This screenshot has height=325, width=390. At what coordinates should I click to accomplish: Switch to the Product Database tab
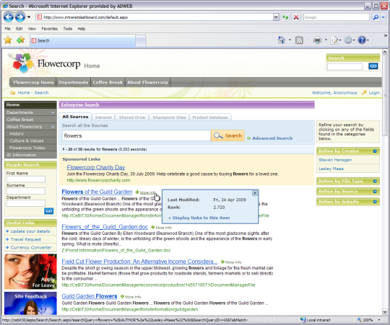(210, 117)
